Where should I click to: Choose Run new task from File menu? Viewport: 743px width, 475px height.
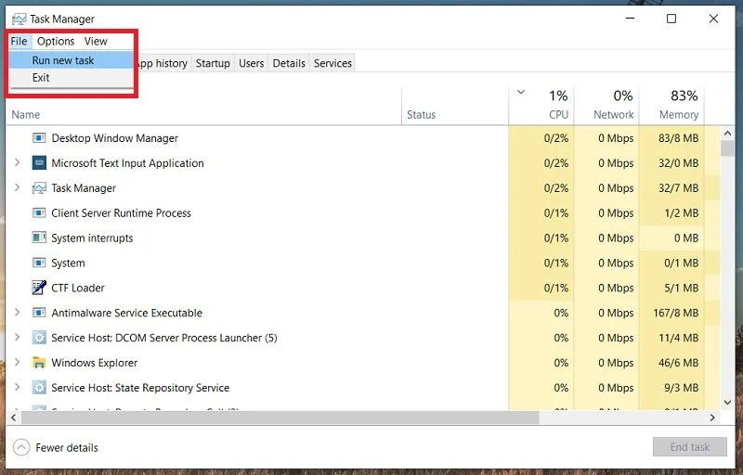72,60
